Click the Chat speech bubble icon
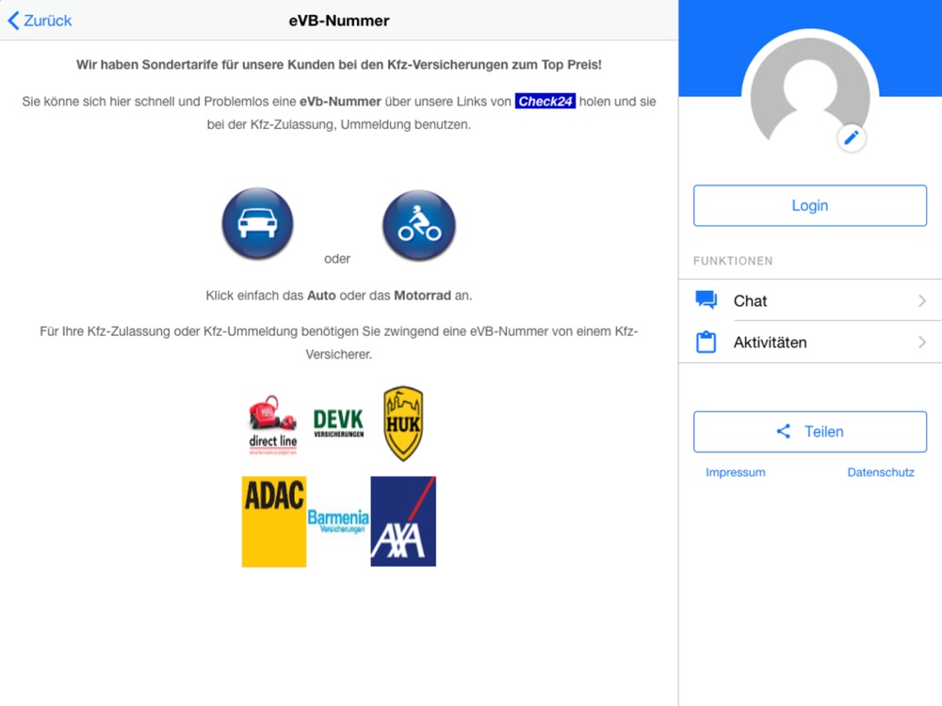This screenshot has width=942, height=706. [x=706, y=299]
